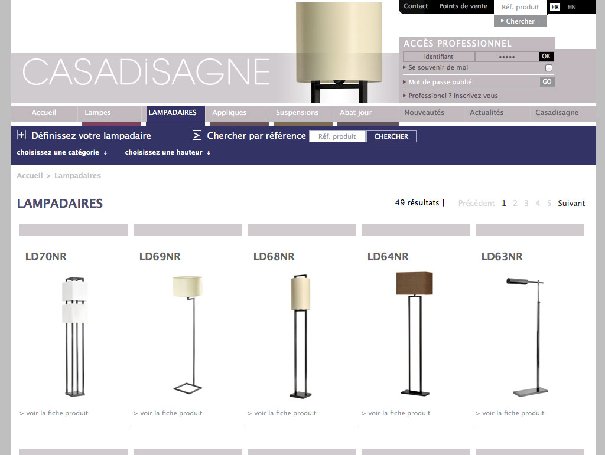The image size is (605, 455).
Task: Click the GO button for forgotten password
Action: (547, 81)
